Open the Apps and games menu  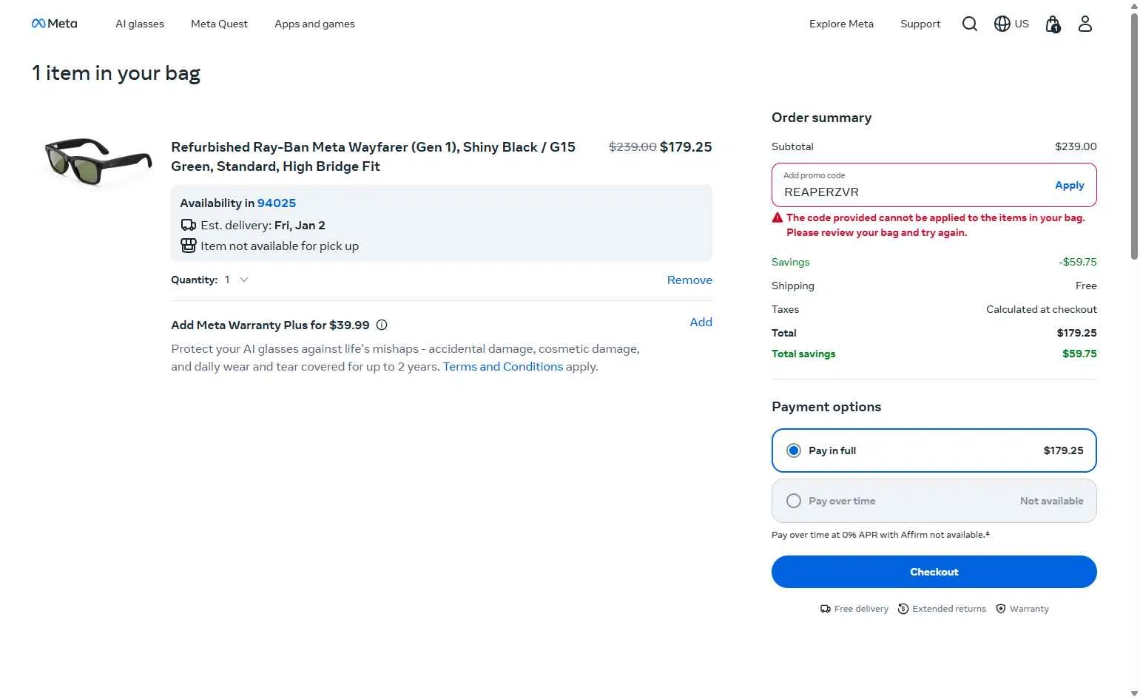314,24
